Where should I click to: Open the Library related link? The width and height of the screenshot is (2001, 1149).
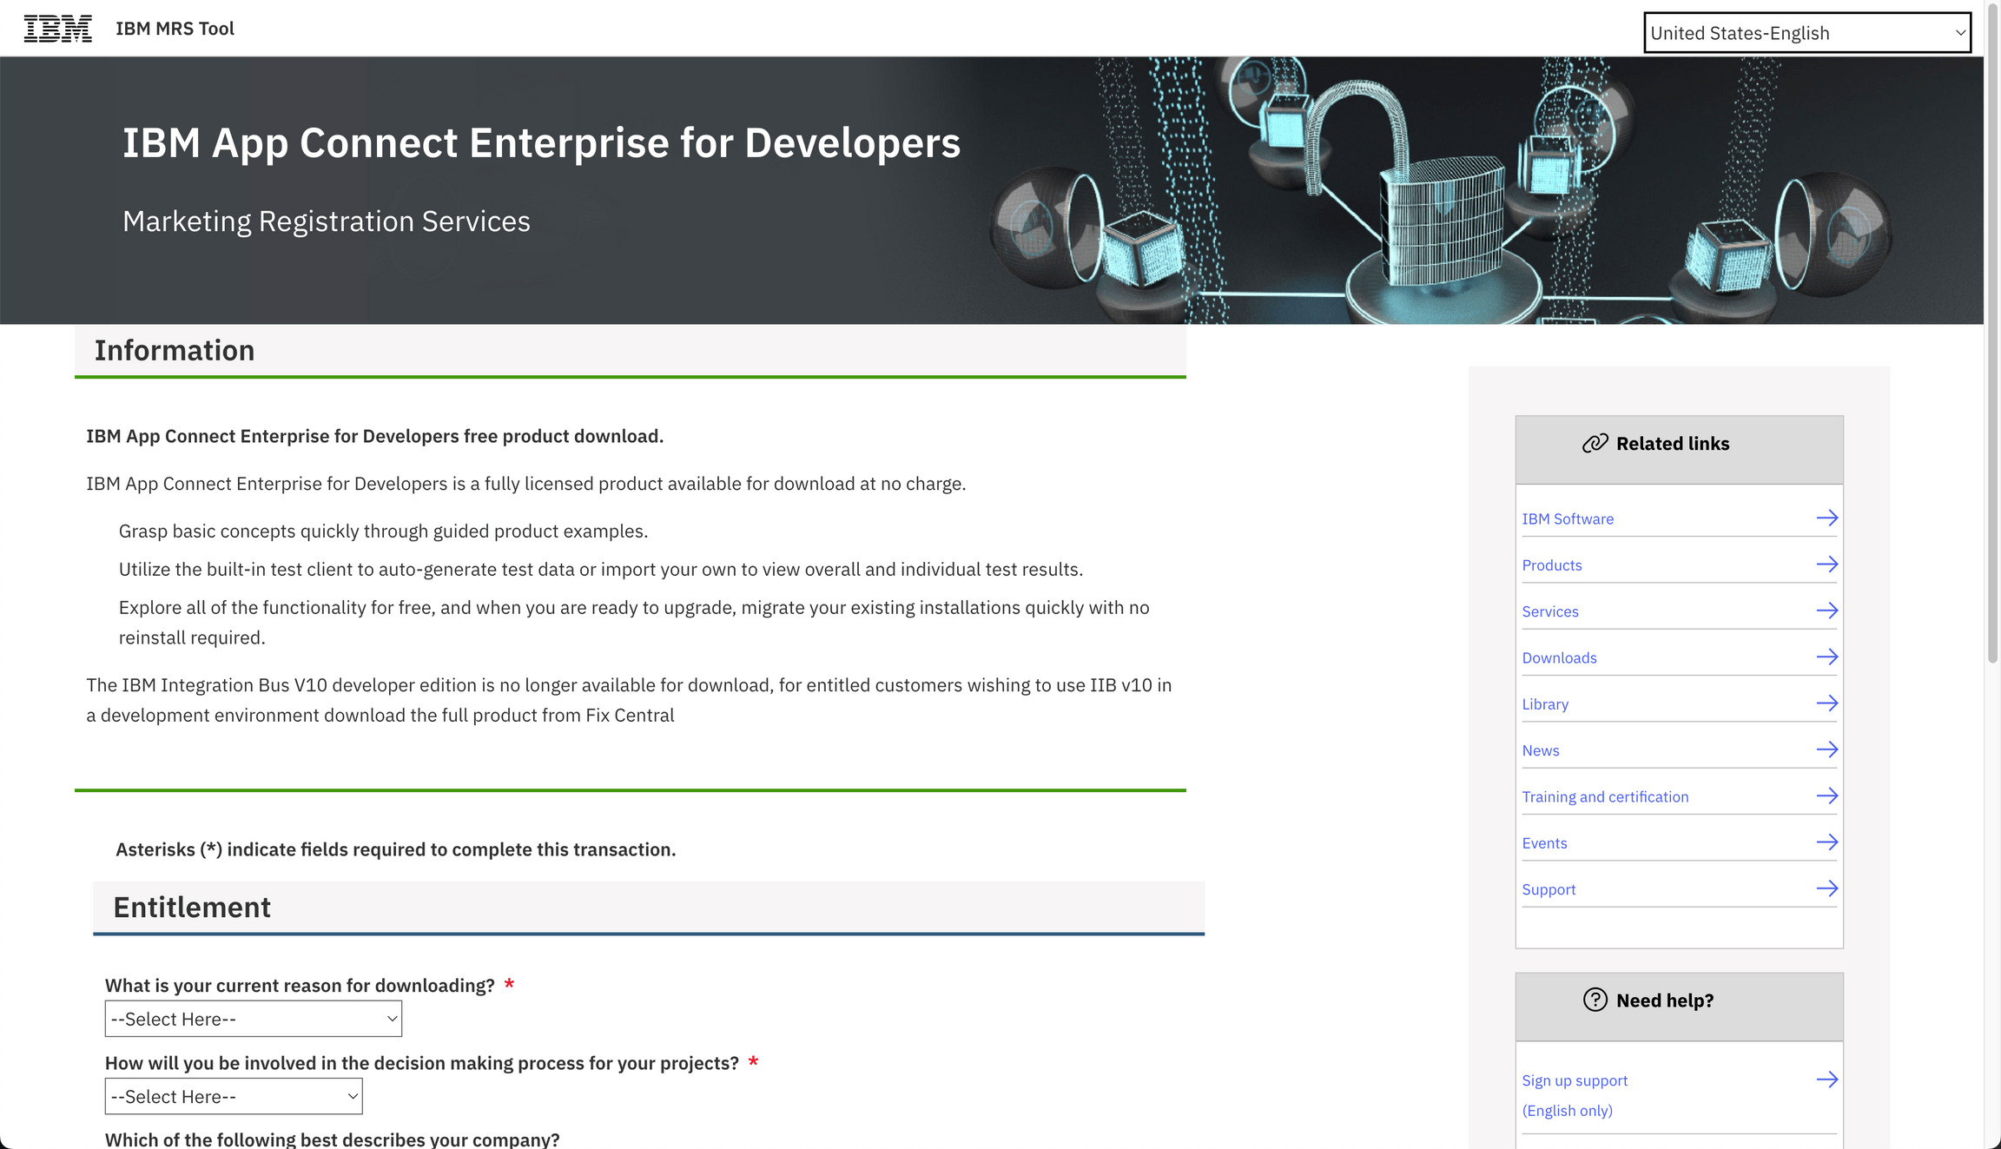tap(1546, 703)
